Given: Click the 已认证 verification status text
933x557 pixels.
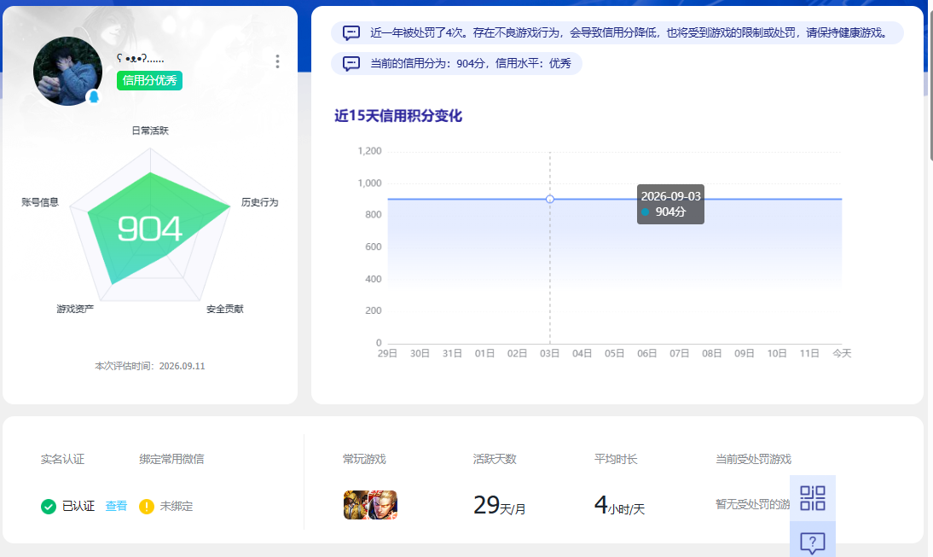Looking at the screenshot, I should point(78,507).
